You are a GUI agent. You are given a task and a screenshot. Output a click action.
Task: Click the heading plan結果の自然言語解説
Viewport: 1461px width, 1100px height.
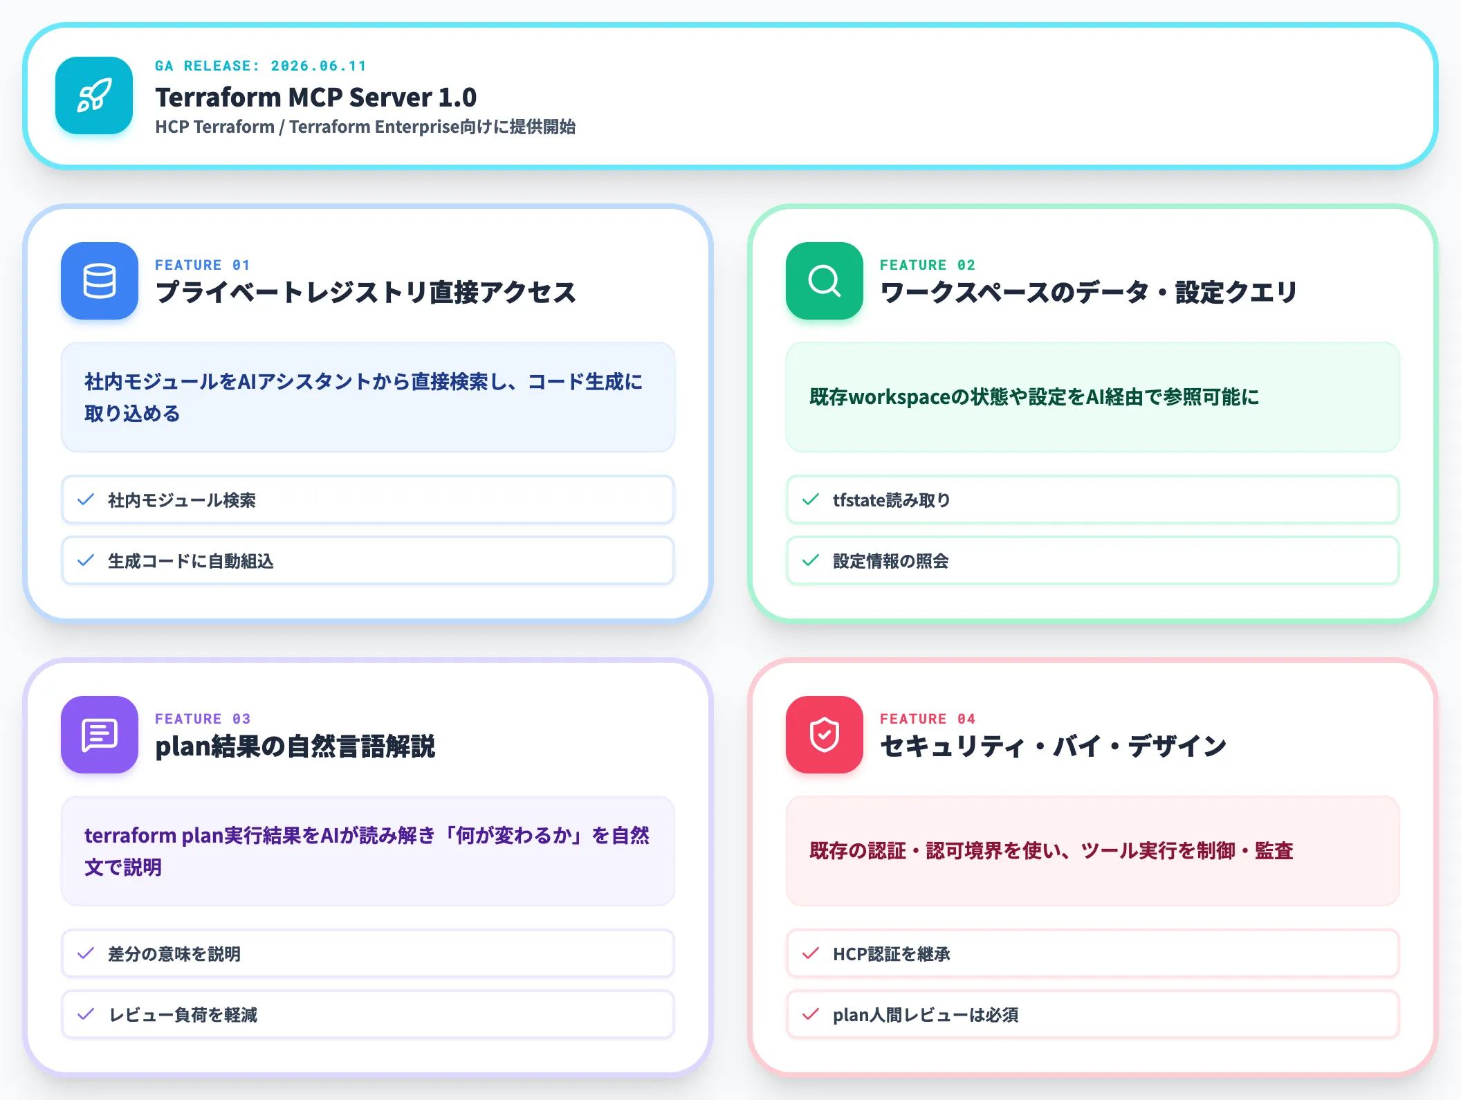coord(295,746)
